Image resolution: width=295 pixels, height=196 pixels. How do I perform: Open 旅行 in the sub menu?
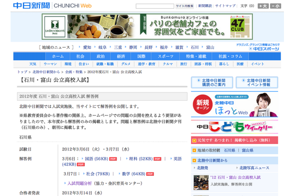(183, 64)
